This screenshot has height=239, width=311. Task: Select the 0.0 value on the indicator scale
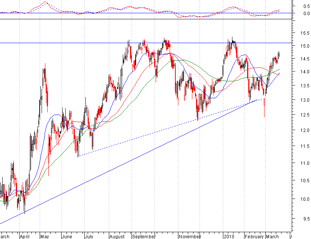306,13
